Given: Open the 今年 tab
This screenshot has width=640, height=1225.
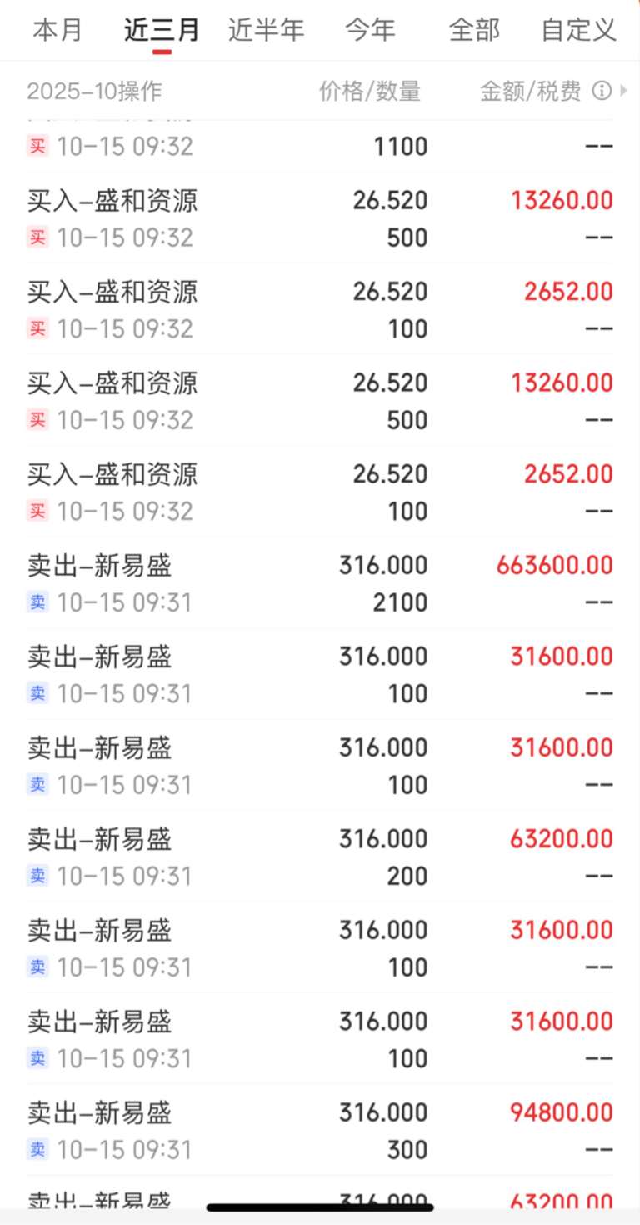Looking at the screenshot, I should [x=371, y=30].
